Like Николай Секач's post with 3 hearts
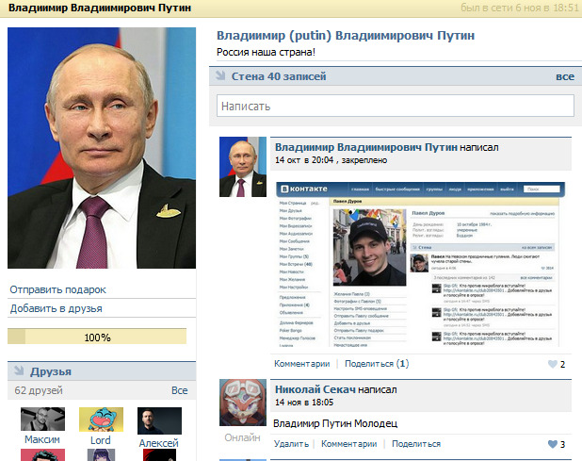 [x=552, y=444]
